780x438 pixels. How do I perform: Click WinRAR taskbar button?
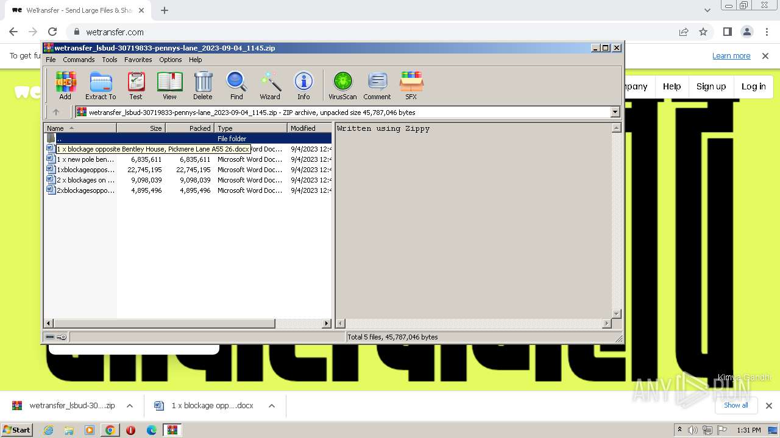(x=172, y=430)
